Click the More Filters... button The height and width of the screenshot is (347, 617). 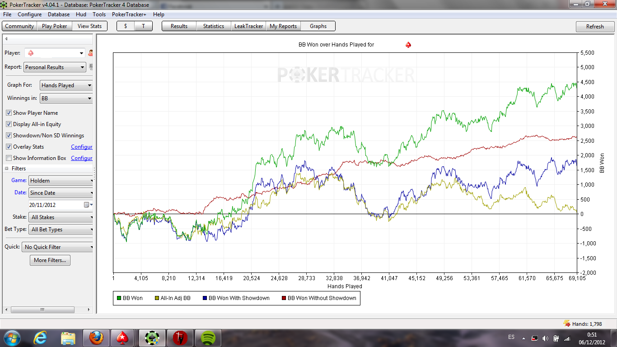(x=50, y=260)
